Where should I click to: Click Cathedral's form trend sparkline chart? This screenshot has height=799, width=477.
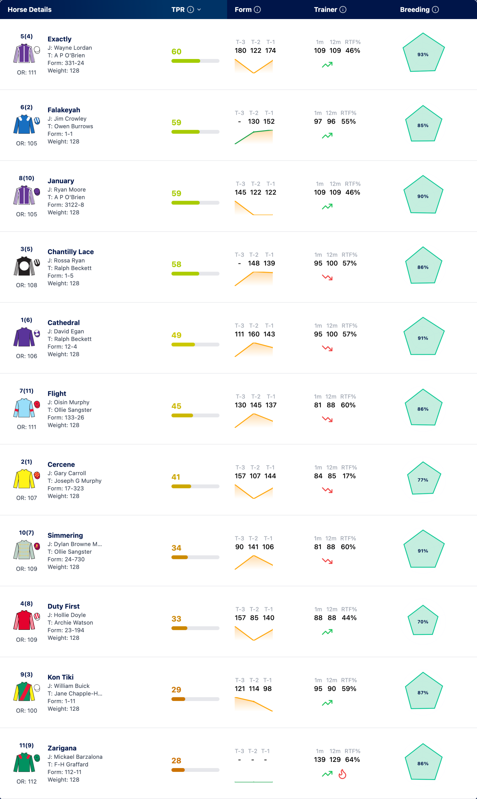pos(254,350)
